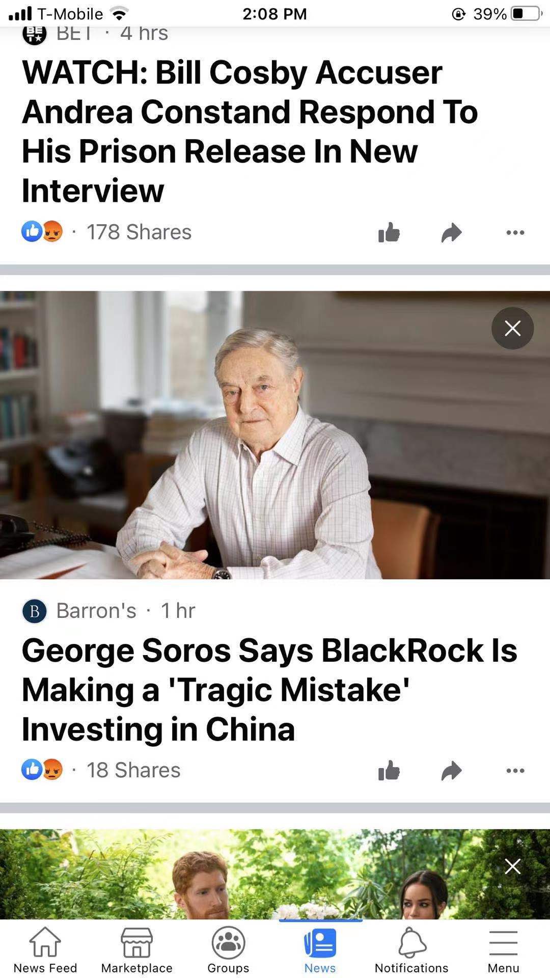This screenshot has width=550, height=978.
Task: Share the Bill Cosby article
Action: 452,232
